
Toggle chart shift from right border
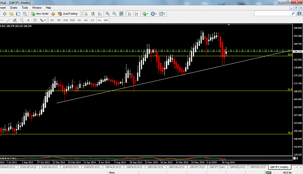click(x=136, y=14)
